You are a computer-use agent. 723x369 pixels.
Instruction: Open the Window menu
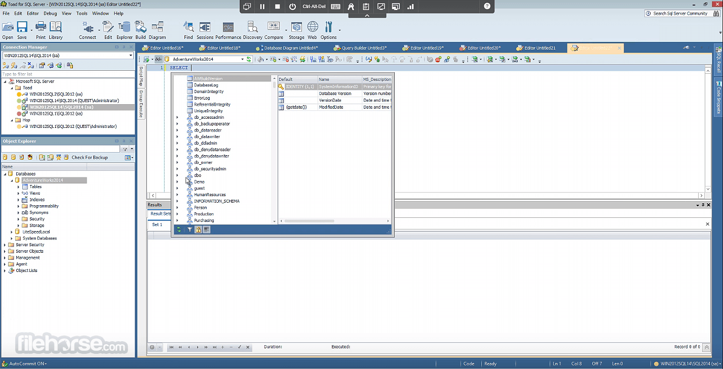[x=100, y=14]
